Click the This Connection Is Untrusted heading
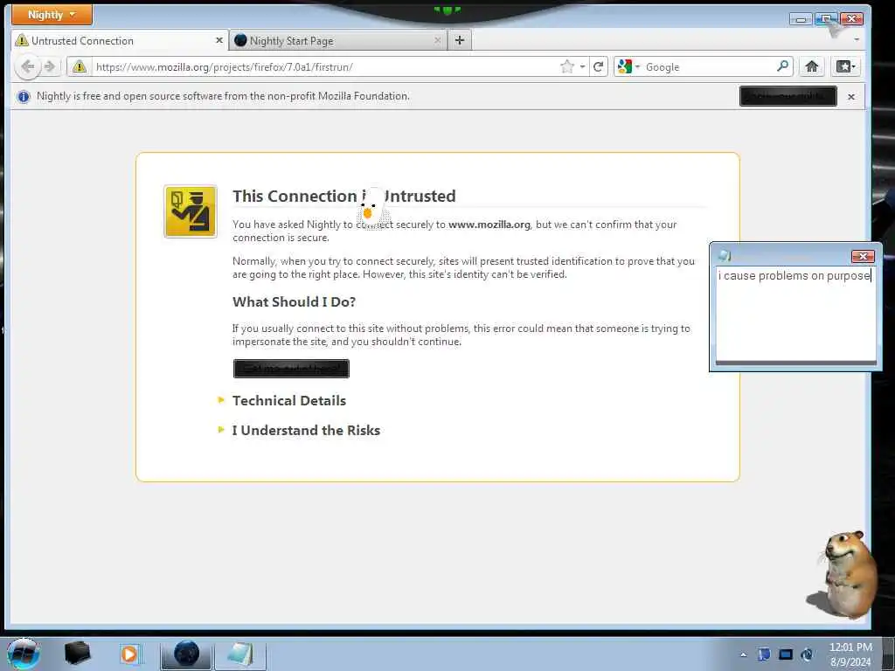The image size is (895, 671). click(344, 197)
